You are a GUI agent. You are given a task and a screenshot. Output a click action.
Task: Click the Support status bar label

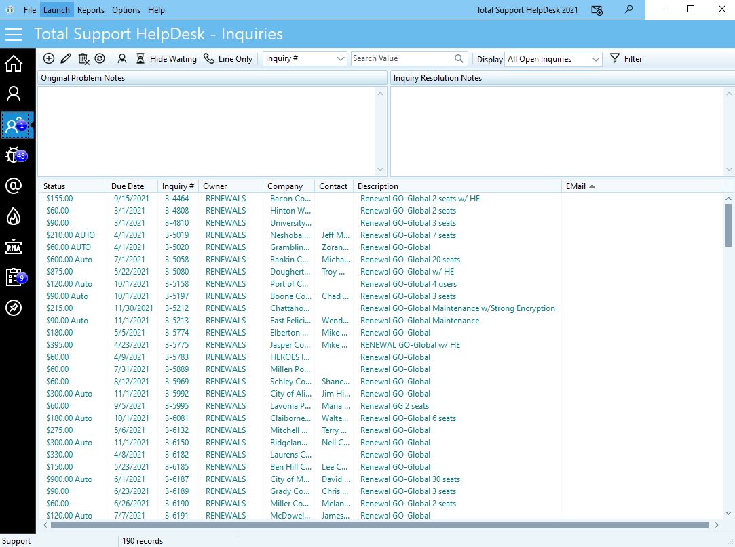coord(16,541)
